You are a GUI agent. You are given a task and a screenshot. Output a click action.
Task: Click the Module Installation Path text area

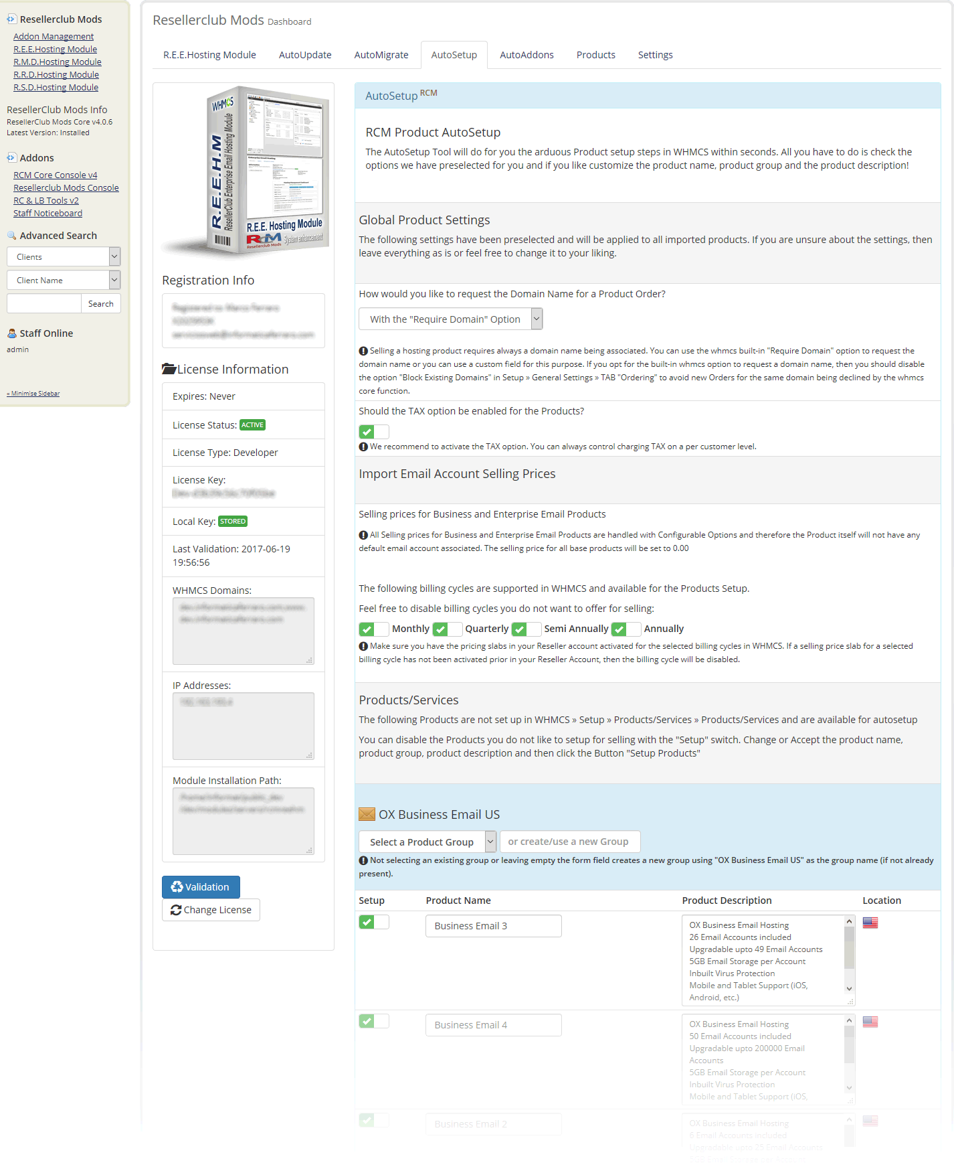point(244,821)
